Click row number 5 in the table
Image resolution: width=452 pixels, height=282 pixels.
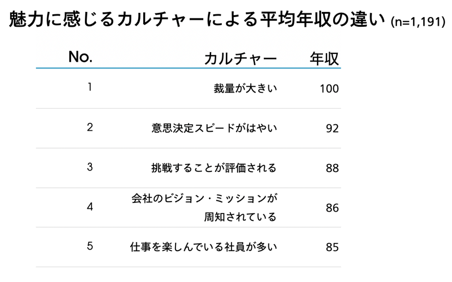coord(90,246)
